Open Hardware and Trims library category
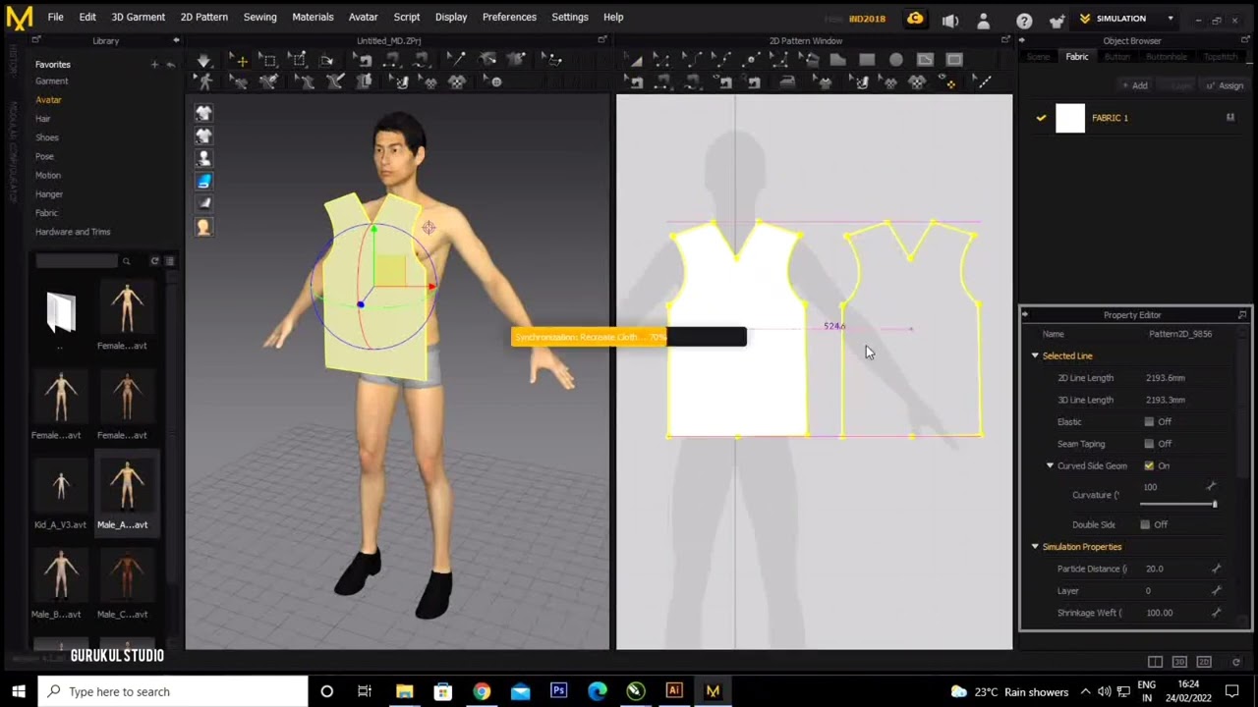 click(x=73, y=232)
